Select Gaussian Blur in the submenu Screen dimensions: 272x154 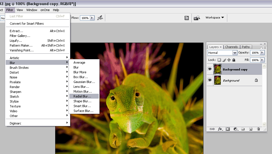(84, 82)
